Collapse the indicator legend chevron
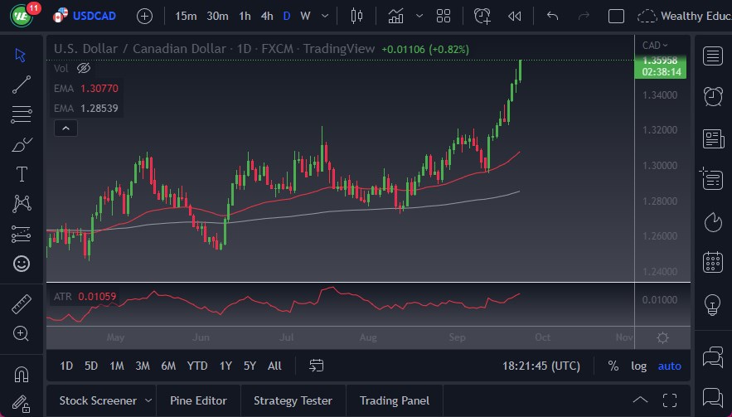 65,128
